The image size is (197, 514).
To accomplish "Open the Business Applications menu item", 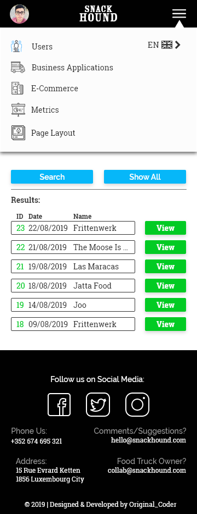I will [x=72, y=68].
